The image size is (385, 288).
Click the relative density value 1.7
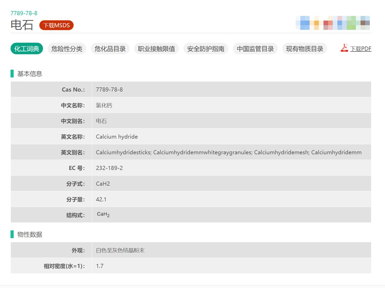100,266
